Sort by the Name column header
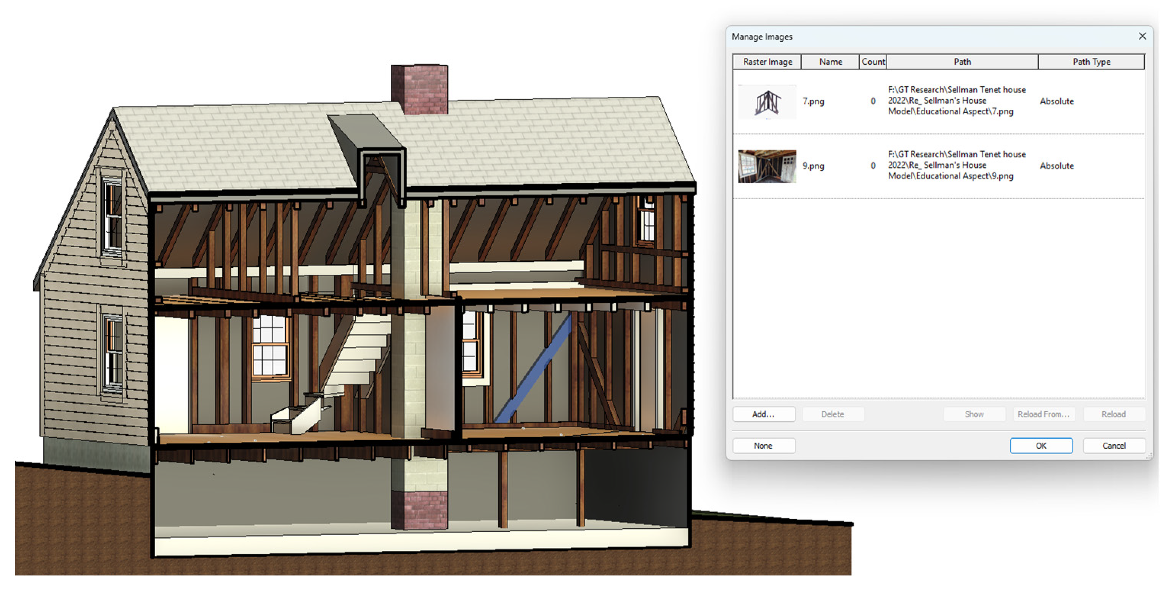The height and width of the screenshot is (590, 1170). 830,62
